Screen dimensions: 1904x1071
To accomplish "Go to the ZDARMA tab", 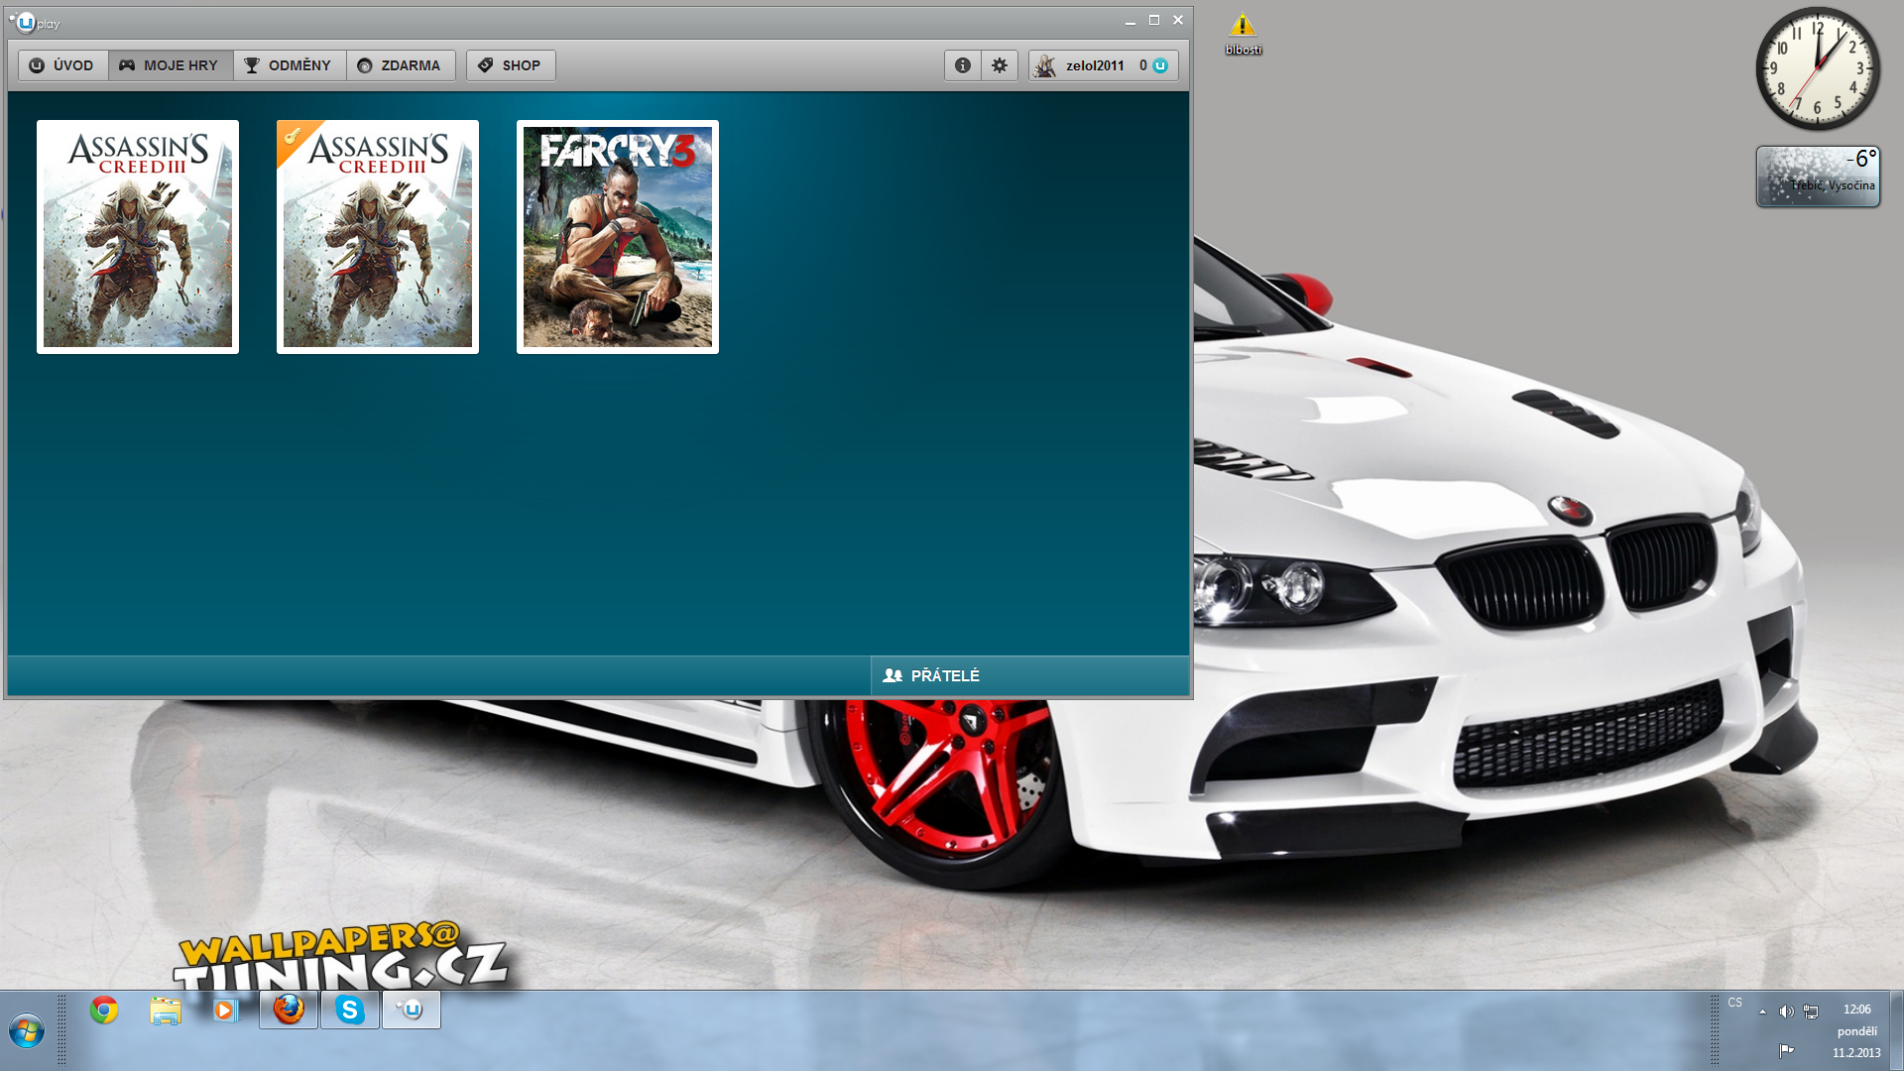I will point(400,65).
